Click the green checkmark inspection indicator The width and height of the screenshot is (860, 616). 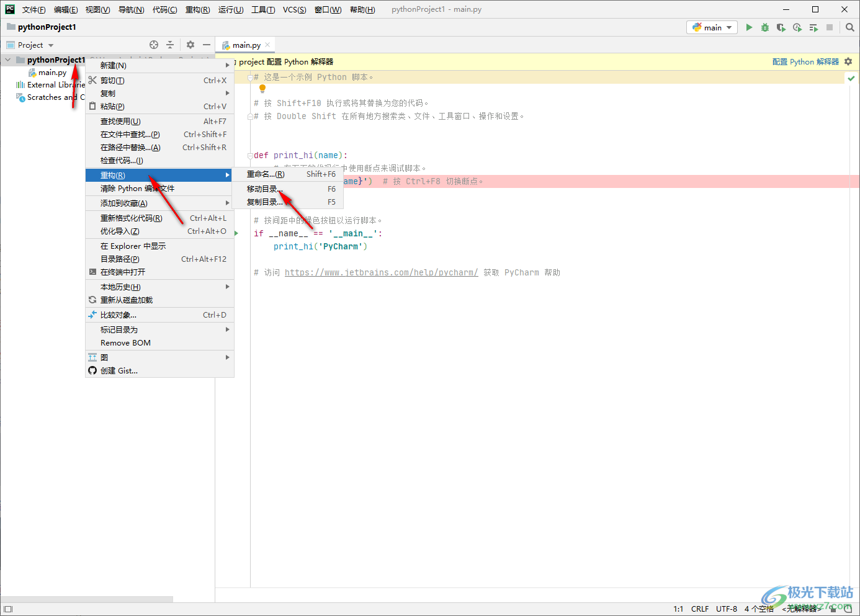851,78
